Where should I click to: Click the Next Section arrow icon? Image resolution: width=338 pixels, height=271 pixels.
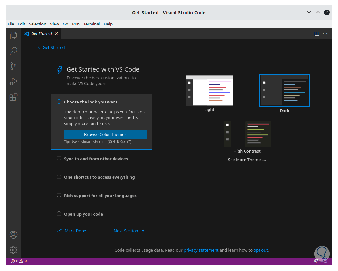click(143, 231)
